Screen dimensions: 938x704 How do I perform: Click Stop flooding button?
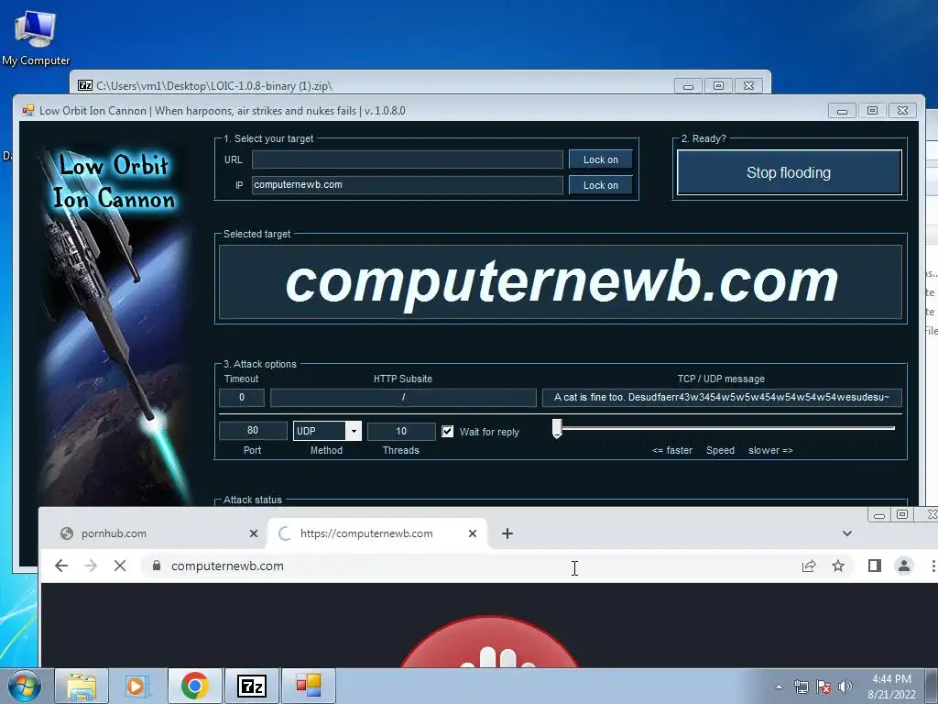point(789,172)
